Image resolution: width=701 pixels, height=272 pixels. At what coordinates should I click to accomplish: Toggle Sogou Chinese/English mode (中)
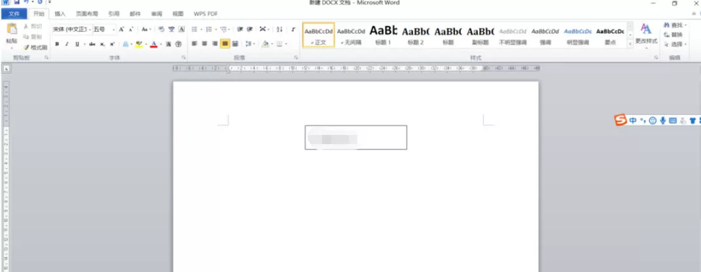pos(633,121)
